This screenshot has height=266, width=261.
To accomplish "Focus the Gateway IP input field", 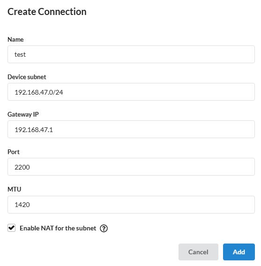I will pyautogui.click(x=131, y=129).
